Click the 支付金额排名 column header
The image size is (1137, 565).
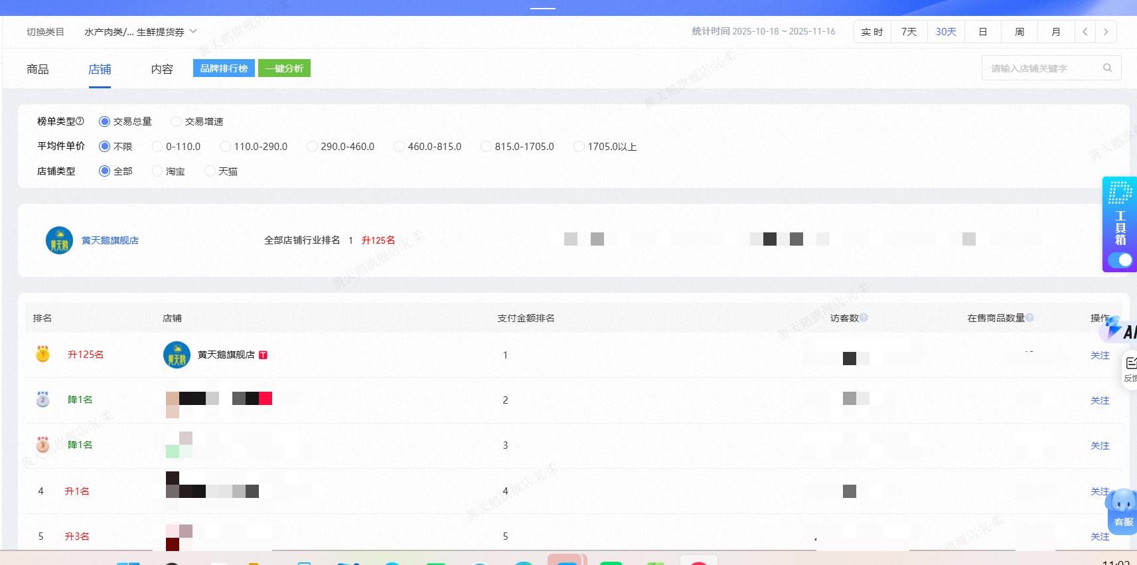[526, 318]
